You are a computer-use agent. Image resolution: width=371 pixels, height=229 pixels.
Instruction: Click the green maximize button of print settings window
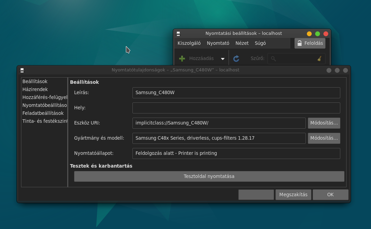(x=318, y=34)
